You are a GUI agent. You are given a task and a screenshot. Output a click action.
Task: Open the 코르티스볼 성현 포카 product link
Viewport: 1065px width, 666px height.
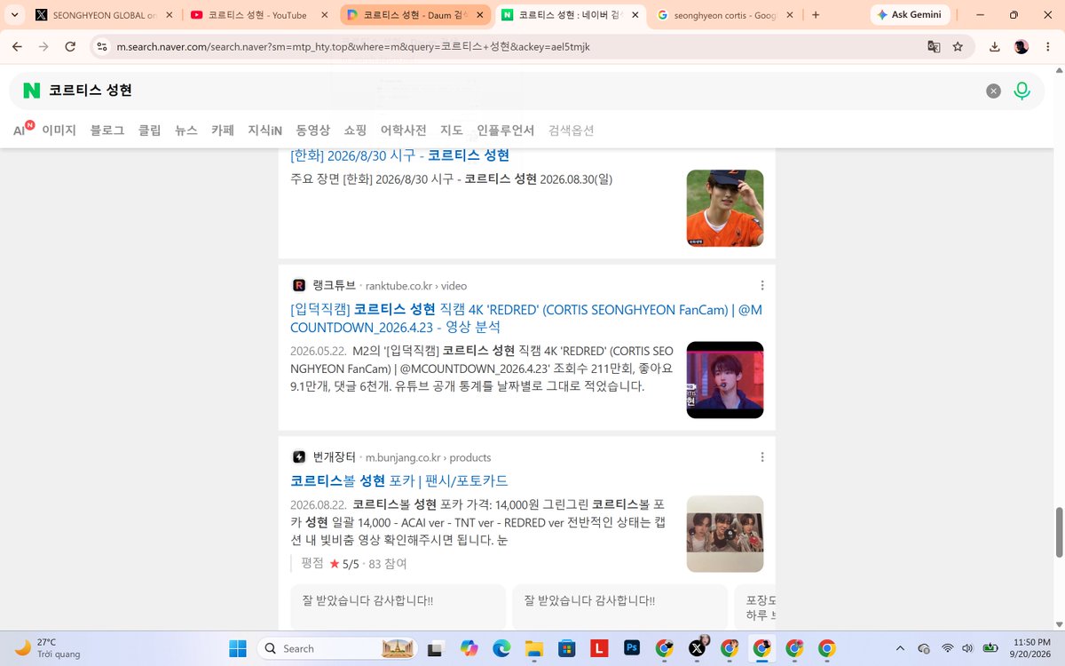(398, 480)
